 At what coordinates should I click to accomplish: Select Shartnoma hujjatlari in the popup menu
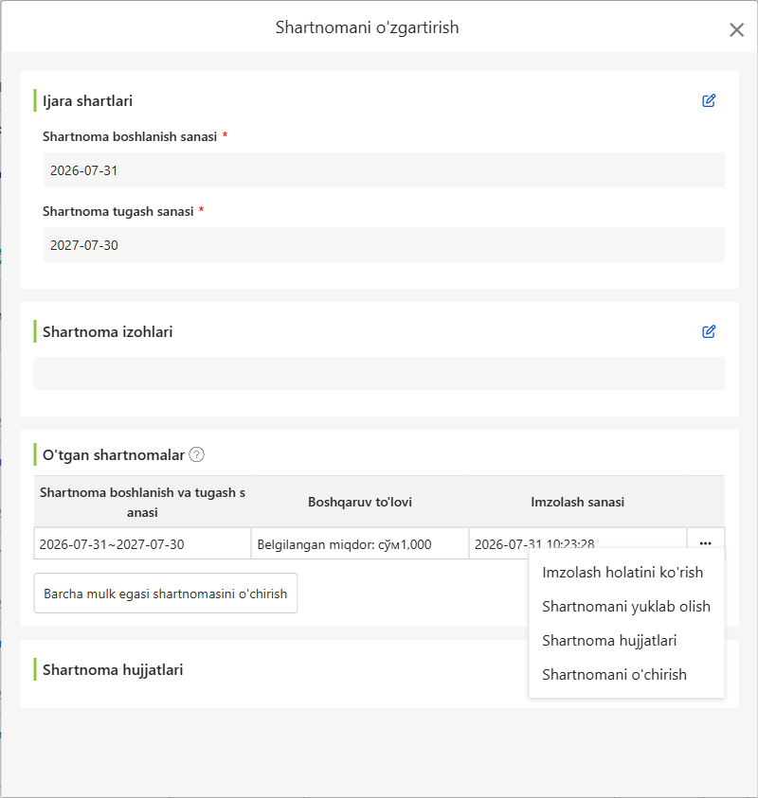(609, 641)
